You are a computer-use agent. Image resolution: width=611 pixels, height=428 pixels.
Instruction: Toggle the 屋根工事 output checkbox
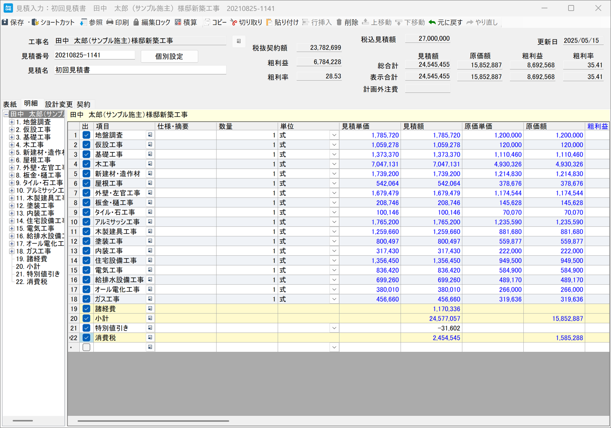86,184
